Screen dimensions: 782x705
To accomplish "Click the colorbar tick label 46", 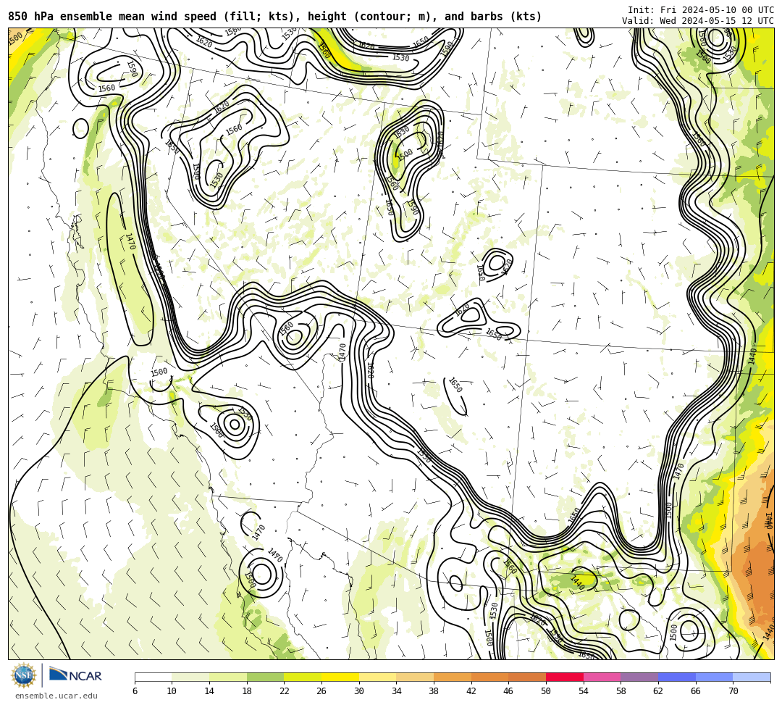I will pyautogui.click(x=508, y=691).
